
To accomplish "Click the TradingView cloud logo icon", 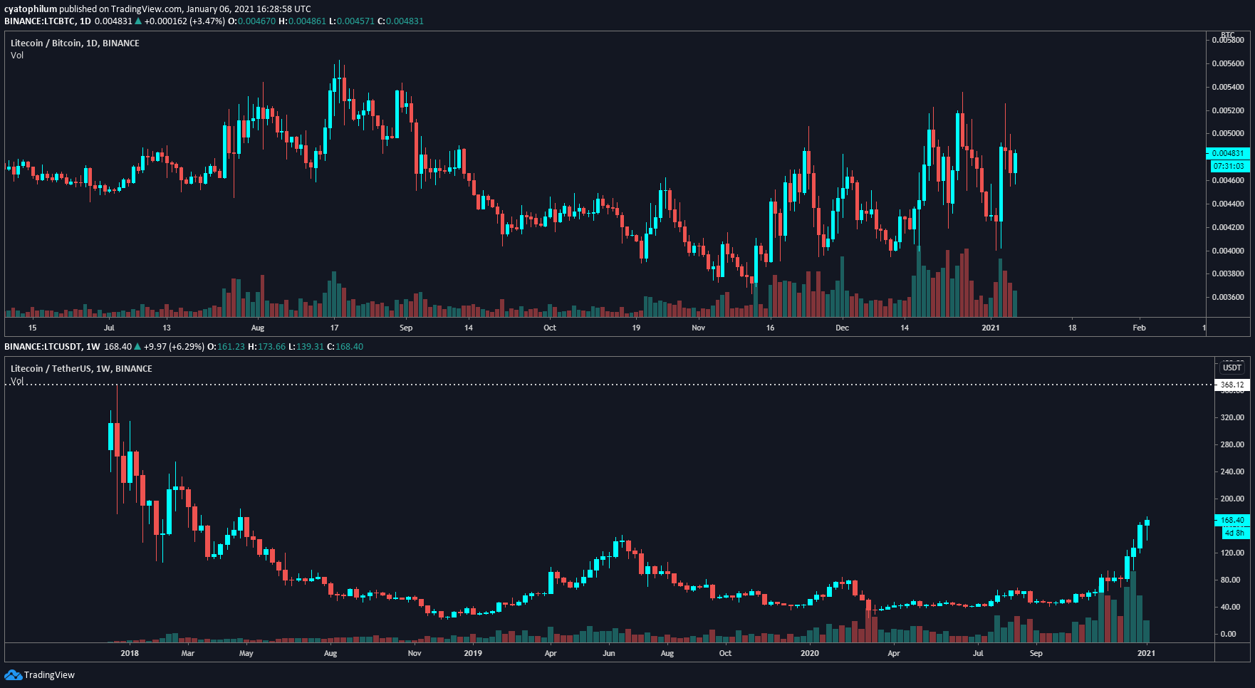I will pos(13,674).
